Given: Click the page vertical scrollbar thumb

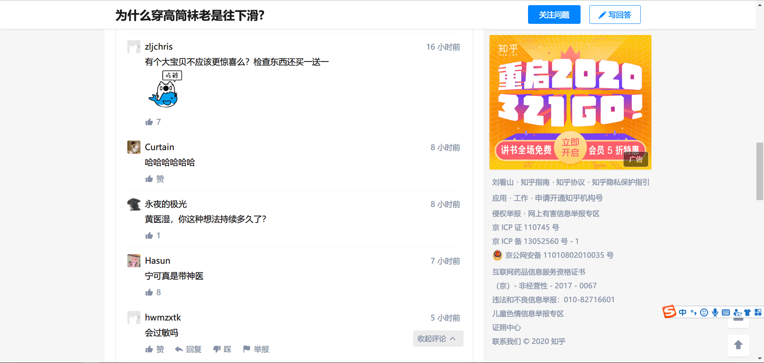Looking at the screenshot, I should pos(760,171).
